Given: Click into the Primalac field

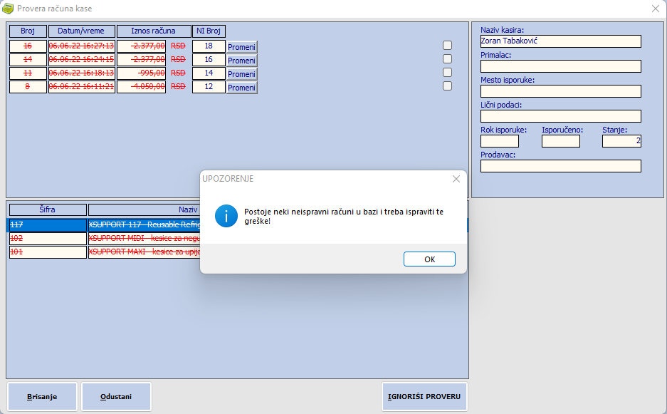Looking at the screenshot, I should pos(560,66).
